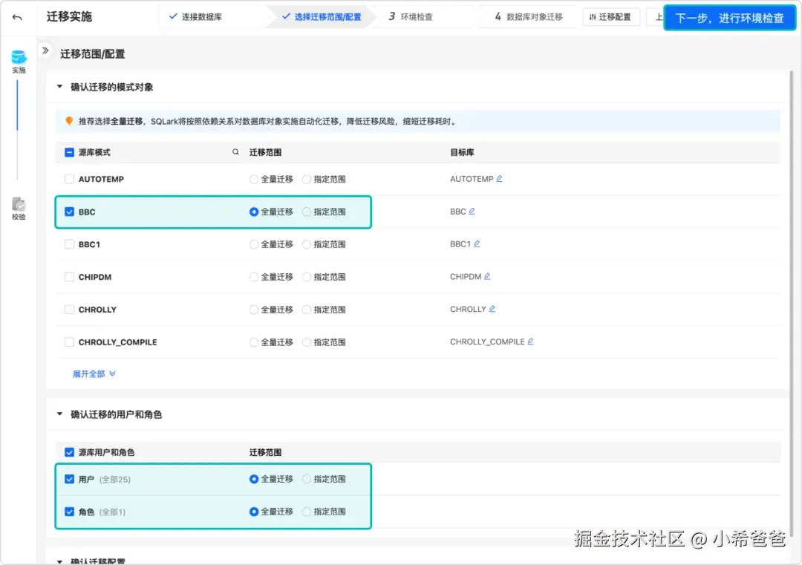
Task: Open the 校验 panel from left sidebar
Action: click(x=19, y=206)
